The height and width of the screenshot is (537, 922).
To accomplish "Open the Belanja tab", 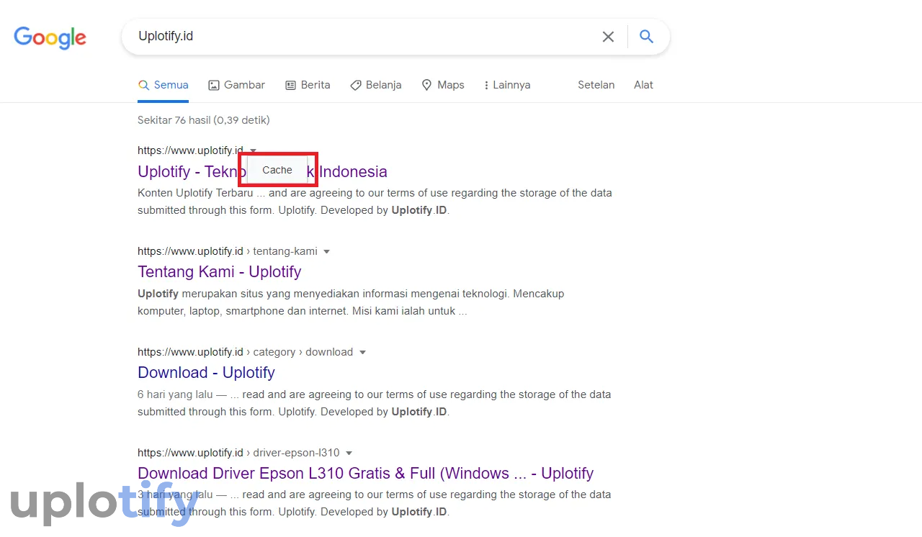I will click(375, 85).
